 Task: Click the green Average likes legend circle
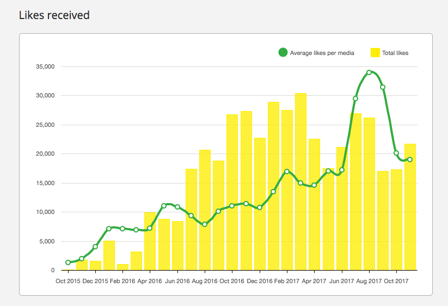pyautogui.click(x=283, y=52)
